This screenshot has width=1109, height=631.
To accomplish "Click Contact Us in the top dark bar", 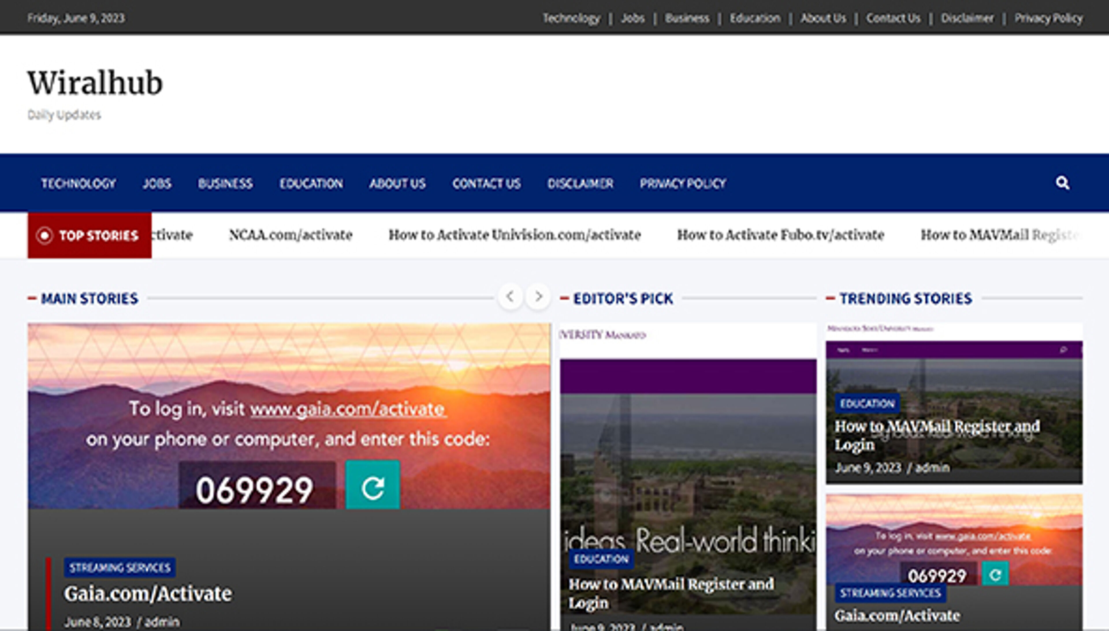I will pyautogui.click(x=893, y=18).
